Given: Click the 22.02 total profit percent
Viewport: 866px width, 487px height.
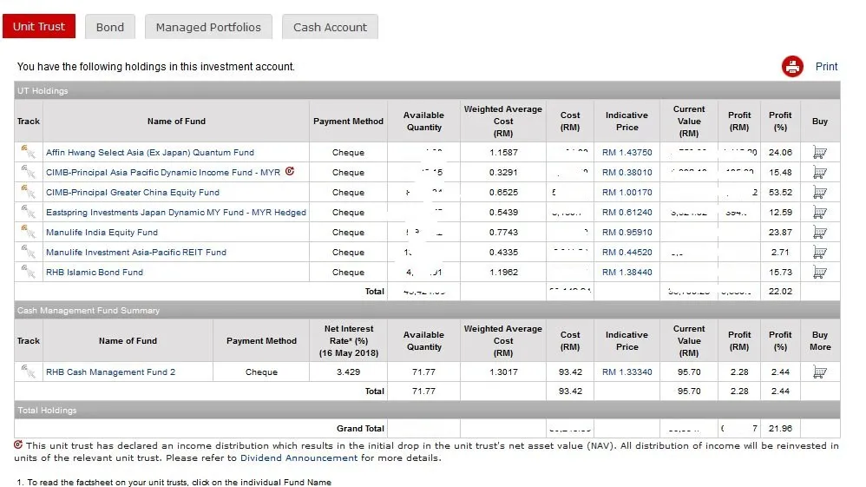Looking at the screenshot, I should [x=780, y=291].
